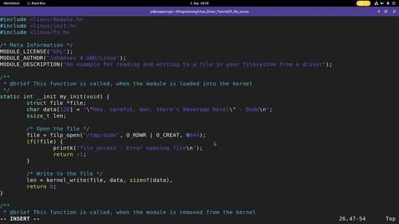Click the terminal title showing 31_file_access path
Viewport: 399px width, 224px height.
click(199, 12)
